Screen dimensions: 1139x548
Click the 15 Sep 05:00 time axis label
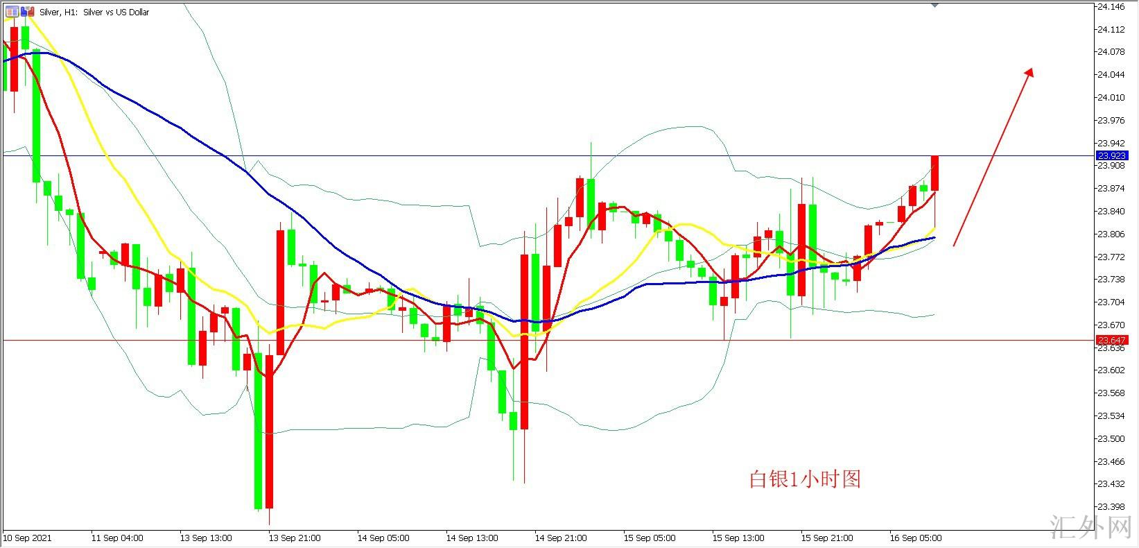(x=650, y=538)
